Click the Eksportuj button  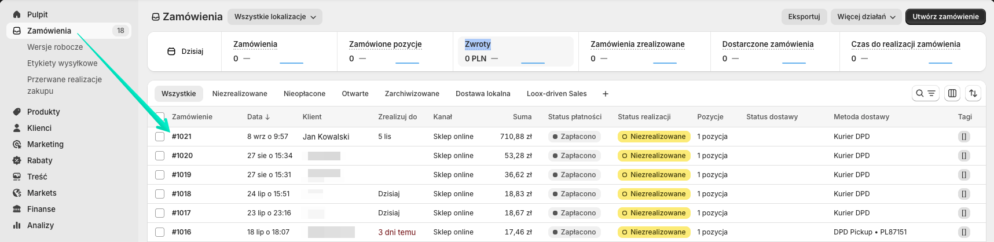tap(804, 17)
